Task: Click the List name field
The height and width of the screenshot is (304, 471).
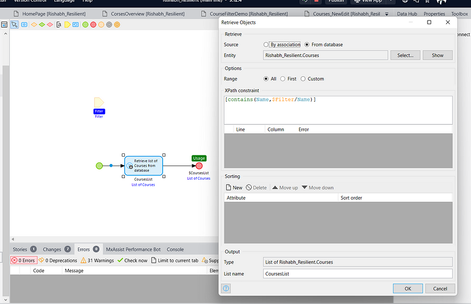Action: (357, 274)
